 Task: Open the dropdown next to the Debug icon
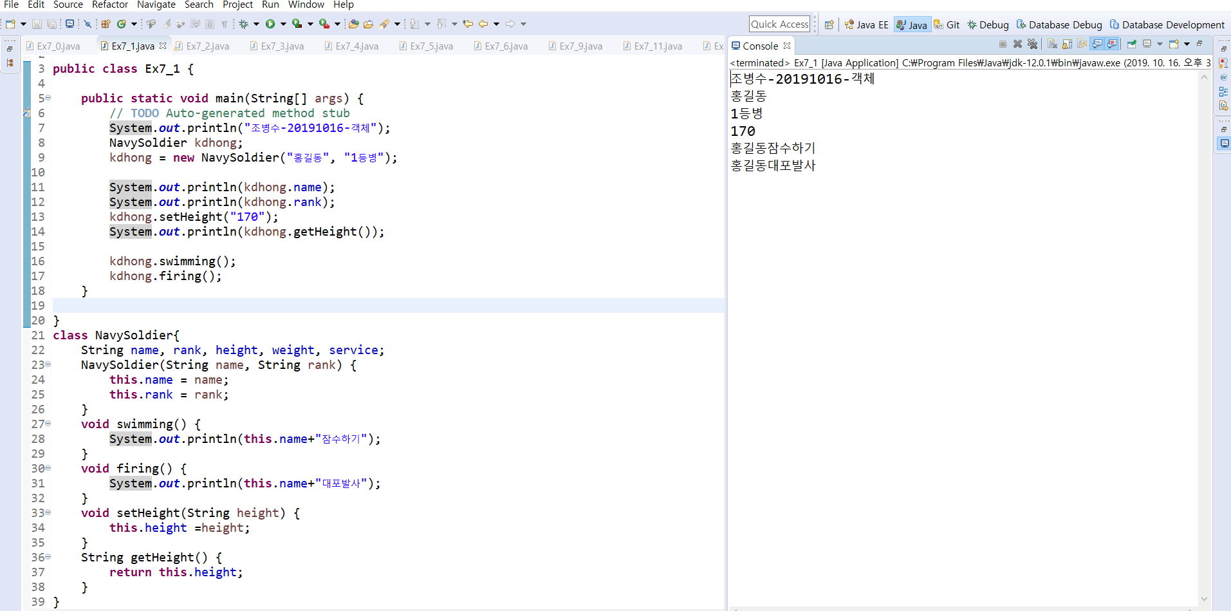coord(256,24)
